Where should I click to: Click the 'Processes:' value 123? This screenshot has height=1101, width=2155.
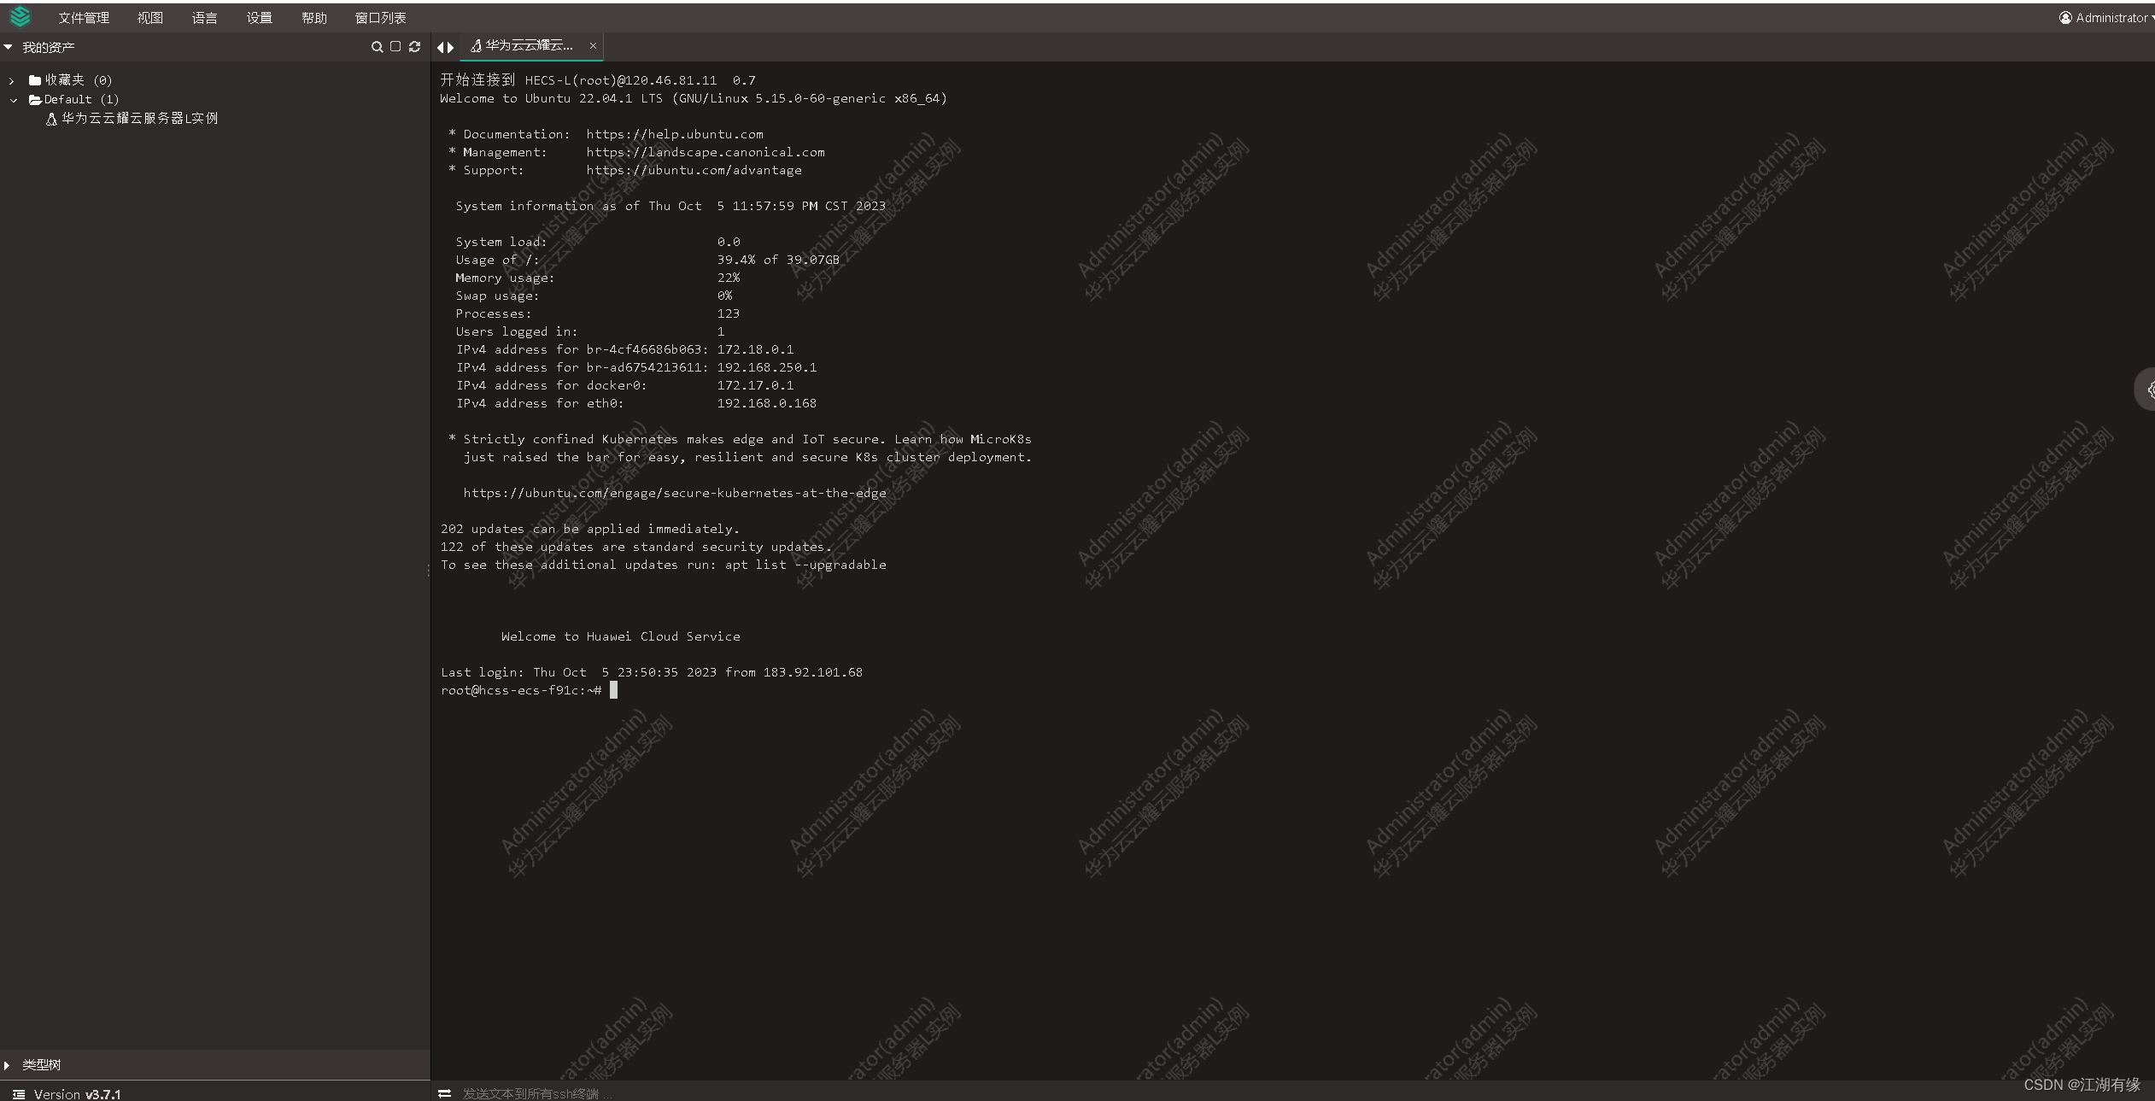click(x=729, y=313)
